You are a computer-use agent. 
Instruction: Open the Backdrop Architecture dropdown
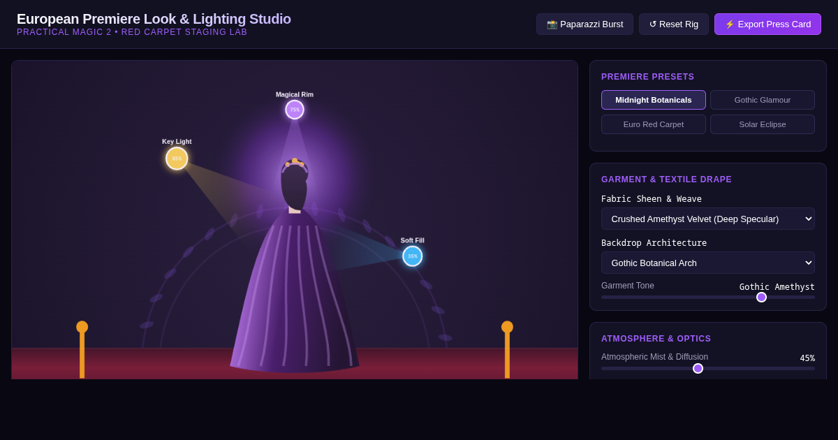(x=708, y=263)
